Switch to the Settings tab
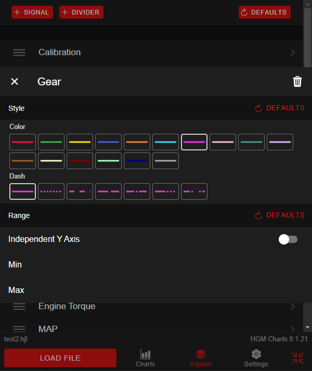Image resolution: width=312 pixels, height=371 pixels. click(256, 358)
